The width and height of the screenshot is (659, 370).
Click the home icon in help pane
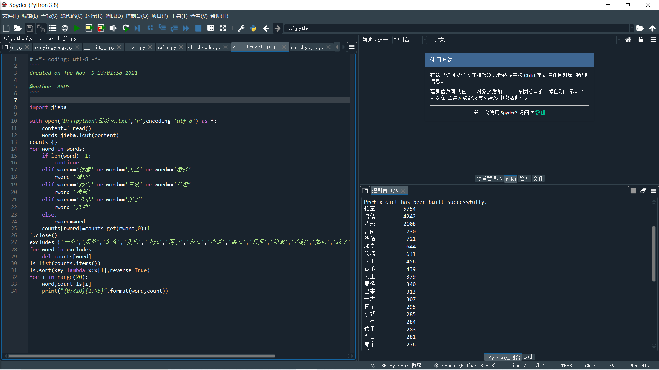click(x=628, y=40)
